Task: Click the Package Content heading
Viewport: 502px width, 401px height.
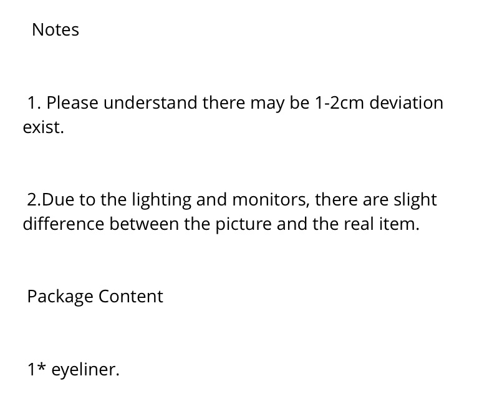Action: point(95,297)
